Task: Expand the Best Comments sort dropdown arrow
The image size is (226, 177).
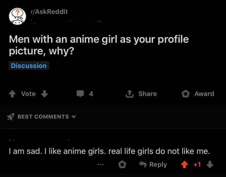Action: (x=74, y=117)
